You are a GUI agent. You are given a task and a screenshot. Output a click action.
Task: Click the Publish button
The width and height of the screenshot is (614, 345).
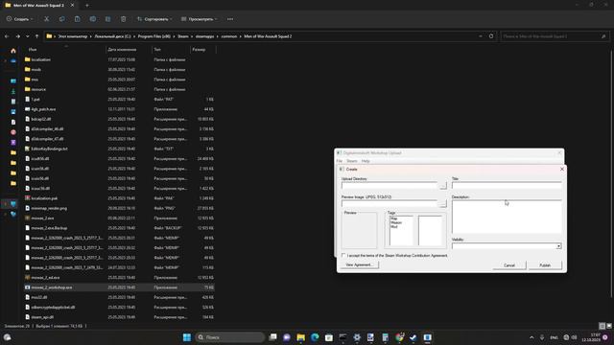(545, 265)
